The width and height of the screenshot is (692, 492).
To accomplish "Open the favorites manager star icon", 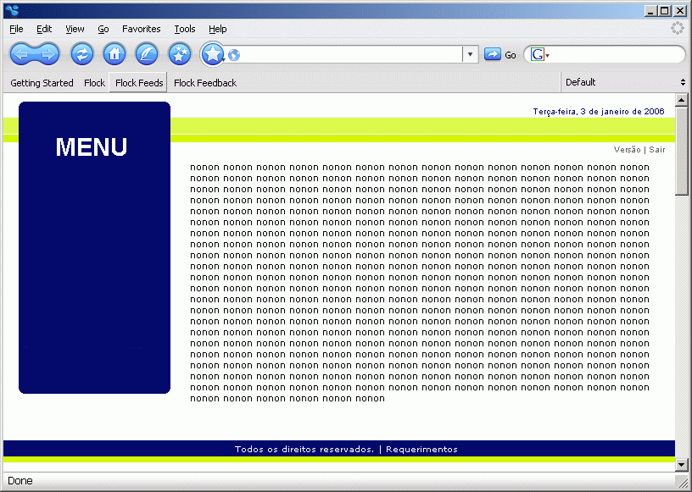I will click(x=179, y=54).
